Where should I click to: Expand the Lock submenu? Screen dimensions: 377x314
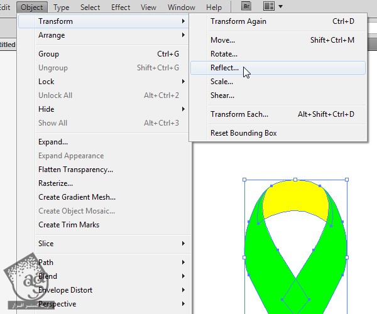pos(46,82)
